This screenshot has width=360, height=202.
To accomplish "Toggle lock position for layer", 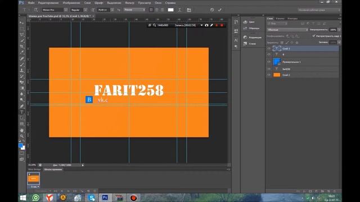I will (292, 43).
